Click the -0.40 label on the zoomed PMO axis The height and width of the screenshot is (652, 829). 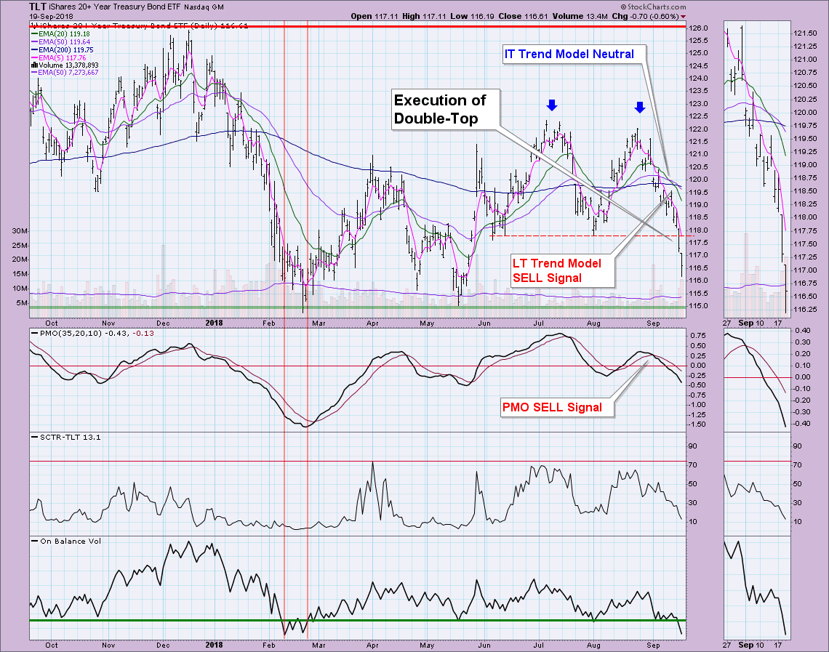click(803, 424)
